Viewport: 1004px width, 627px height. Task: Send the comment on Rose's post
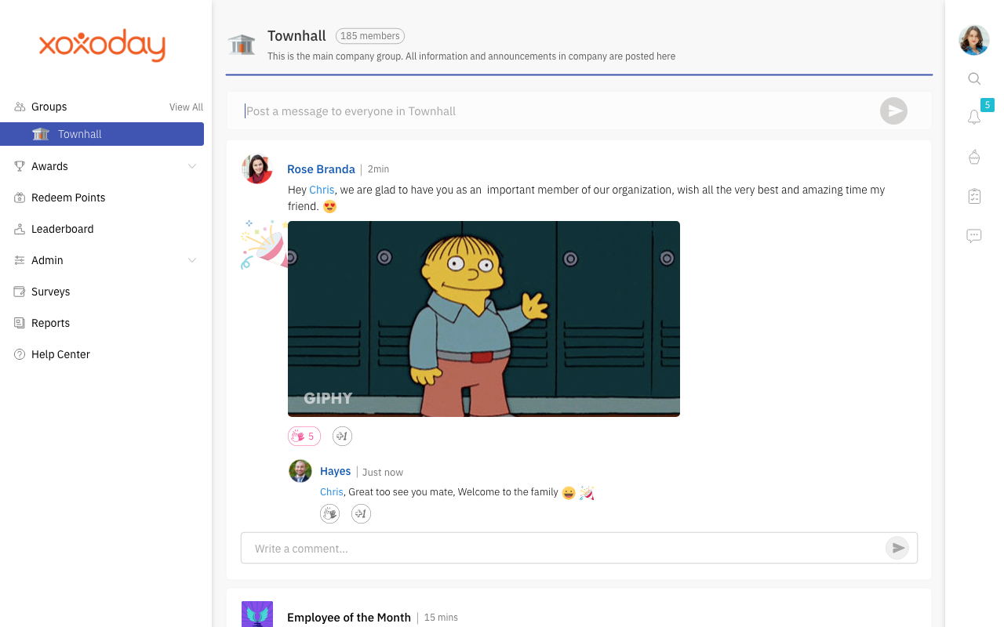897,548
